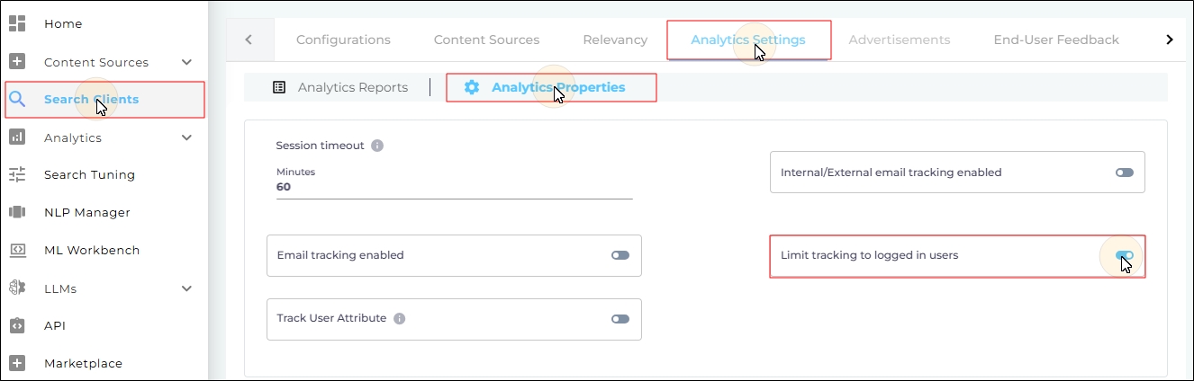This screenshot has height=381, width=1194.
Task: Click the Track User Attribute info icon
Action: (x=400, y=318)
